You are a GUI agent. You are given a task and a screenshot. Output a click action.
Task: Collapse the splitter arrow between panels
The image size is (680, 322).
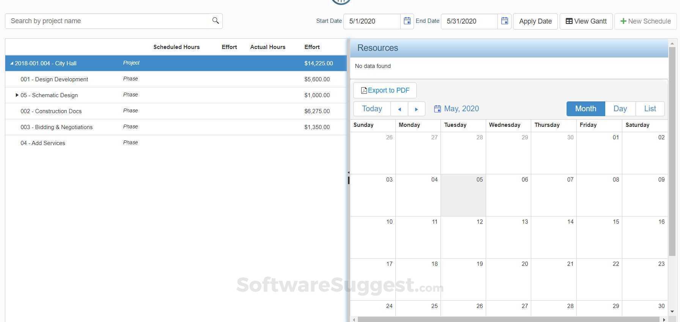tap(348, 172)
